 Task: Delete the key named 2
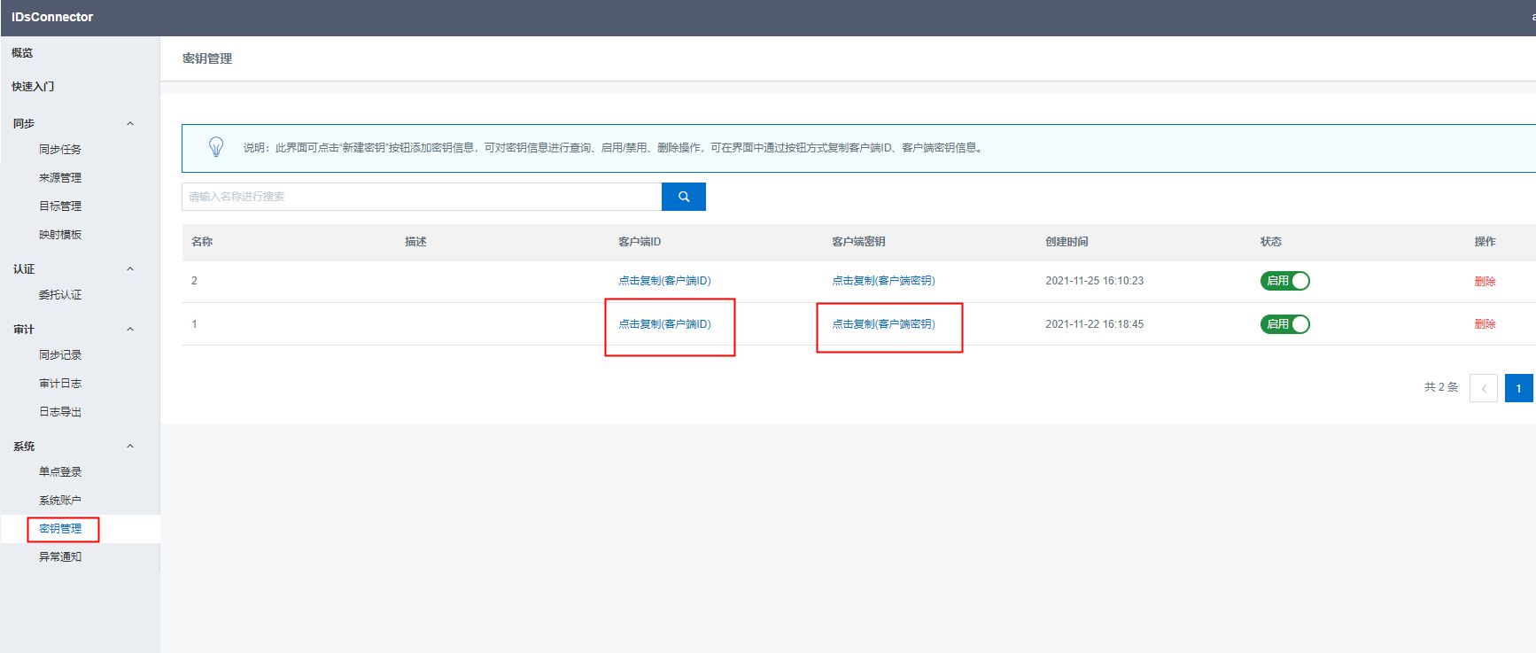click(1485, 282)
